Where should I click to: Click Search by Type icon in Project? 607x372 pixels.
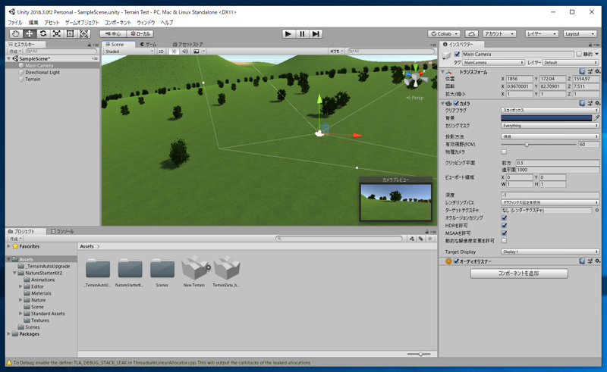(x=412, y=239)
